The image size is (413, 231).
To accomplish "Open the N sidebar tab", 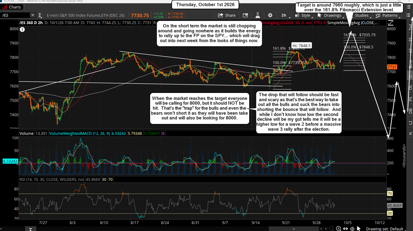I will (x=410, y=133).
